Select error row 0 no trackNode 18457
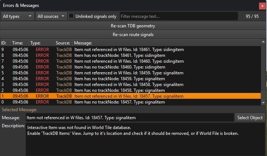This screenshot has height=156, width=267. click(131, 102)
